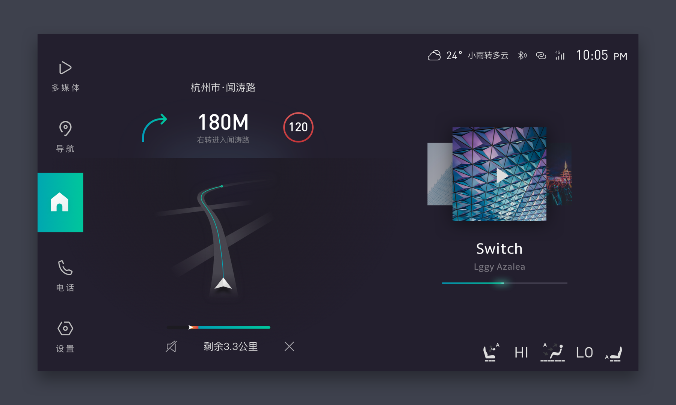Close the navigation route with X
Image resolution: width=676 pixels, height=405 pixels.
point(289,346)
